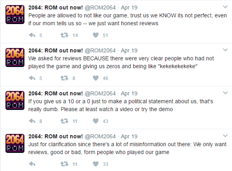
Task: Reply to the political statement tweet
Action: 32,121
